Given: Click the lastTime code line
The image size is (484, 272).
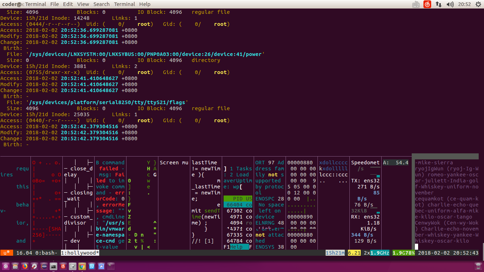Looking at the screenshot, I should point(204,163).
